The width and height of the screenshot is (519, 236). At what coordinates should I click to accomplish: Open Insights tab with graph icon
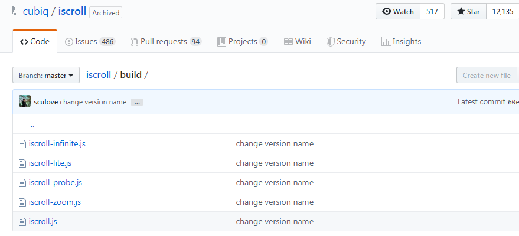(401, 42)
